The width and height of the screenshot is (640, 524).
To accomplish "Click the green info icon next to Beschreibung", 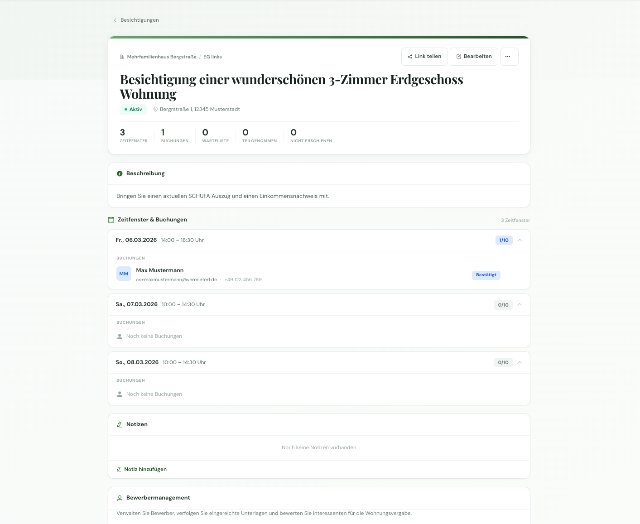I will 120,173.
